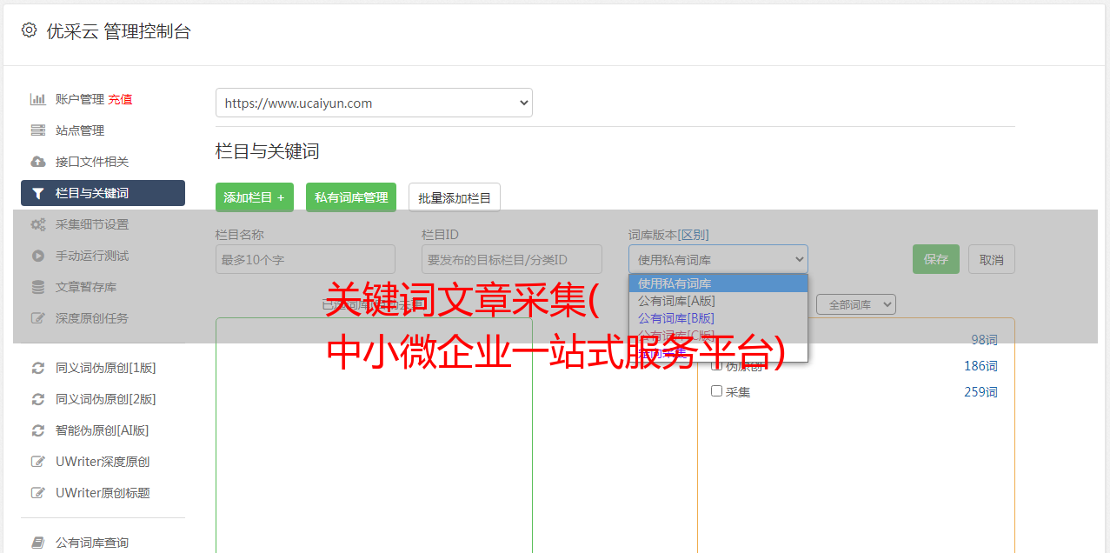Open the 词库版本 dropdown showing 使用私有词库
The width and height of the screenshot is (1110, 553).
tap(718, 259)
